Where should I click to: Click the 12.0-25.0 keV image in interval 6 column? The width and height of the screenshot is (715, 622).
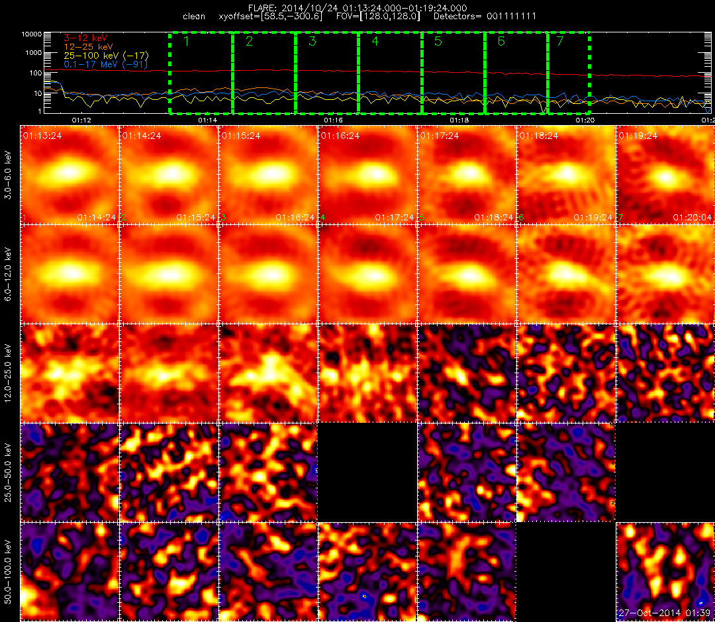coord(566,373)
